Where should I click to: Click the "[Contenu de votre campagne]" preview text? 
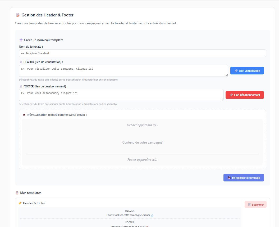(142, 143)
